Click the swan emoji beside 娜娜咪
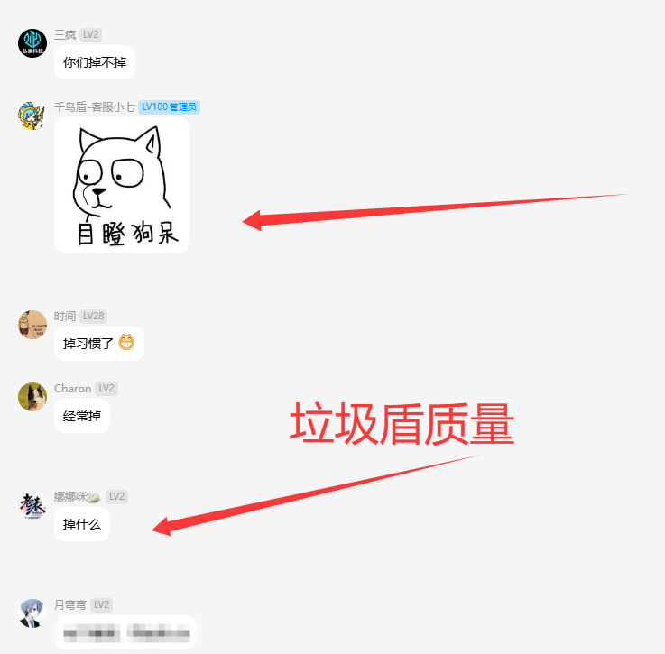665x654 pixels. [94, 497]
